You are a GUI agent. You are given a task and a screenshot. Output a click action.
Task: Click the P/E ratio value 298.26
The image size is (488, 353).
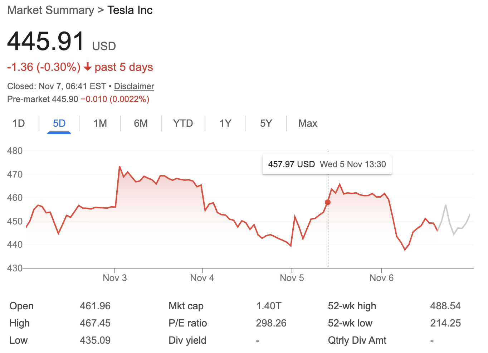271,323
